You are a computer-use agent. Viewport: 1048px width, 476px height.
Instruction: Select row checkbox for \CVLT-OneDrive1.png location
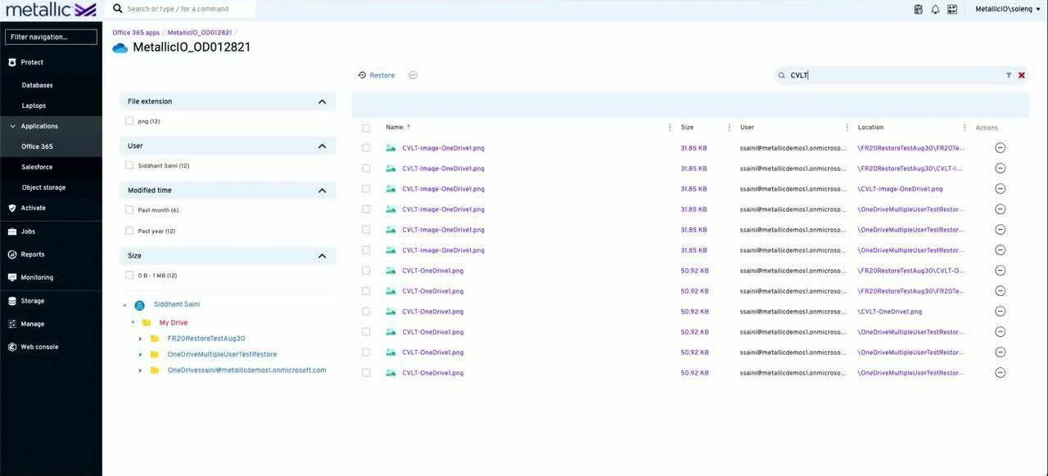pos(366,312)
